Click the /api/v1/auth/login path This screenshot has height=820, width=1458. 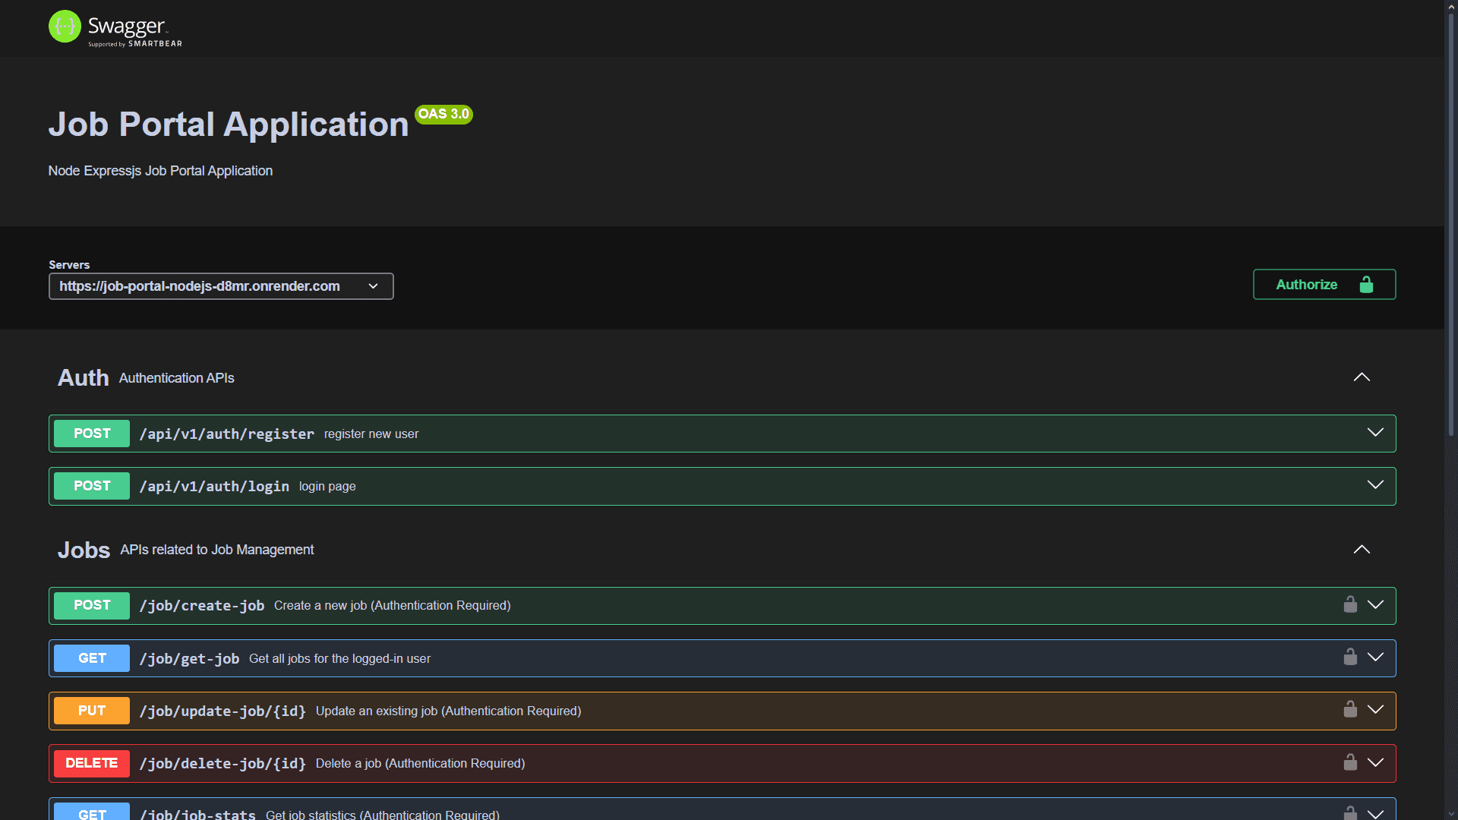(214, 487)
